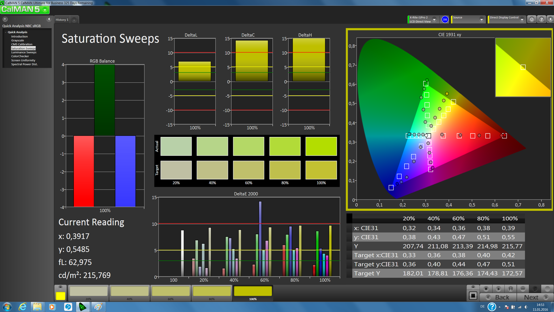Open the Source dropdown
This screenshot has height=312, width=554.
pos(481,19)
